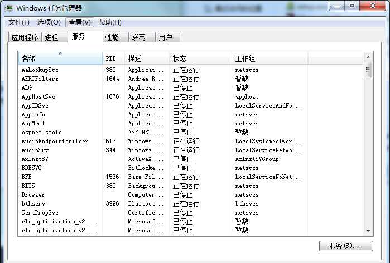Switch to the 性能 tab
Screen dimensions: 390x263
tap(115, 37)
